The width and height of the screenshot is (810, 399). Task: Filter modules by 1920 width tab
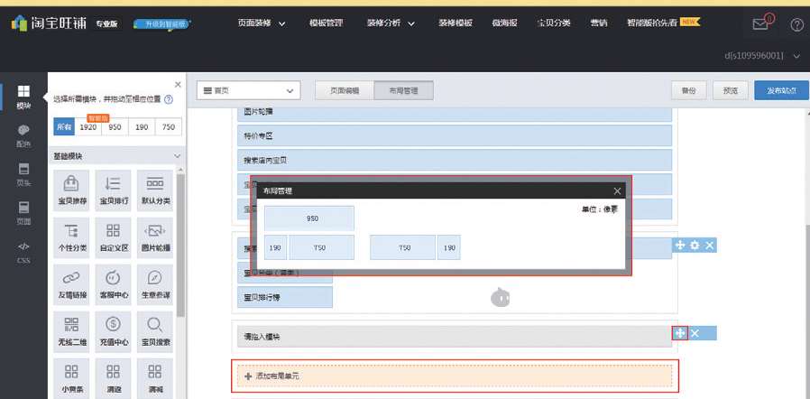pyautogui.click(x=88, y=127)
